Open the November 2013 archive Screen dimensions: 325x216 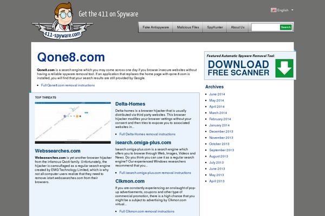coord(221,138)
